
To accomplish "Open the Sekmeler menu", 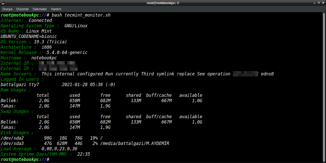I will pos(40,9).
